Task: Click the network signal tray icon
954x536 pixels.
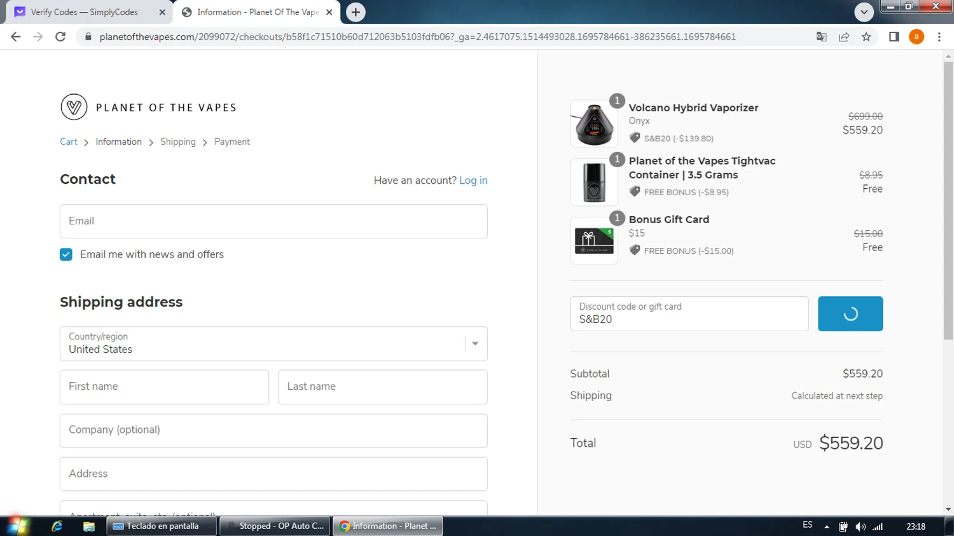Action: (878, 526)
